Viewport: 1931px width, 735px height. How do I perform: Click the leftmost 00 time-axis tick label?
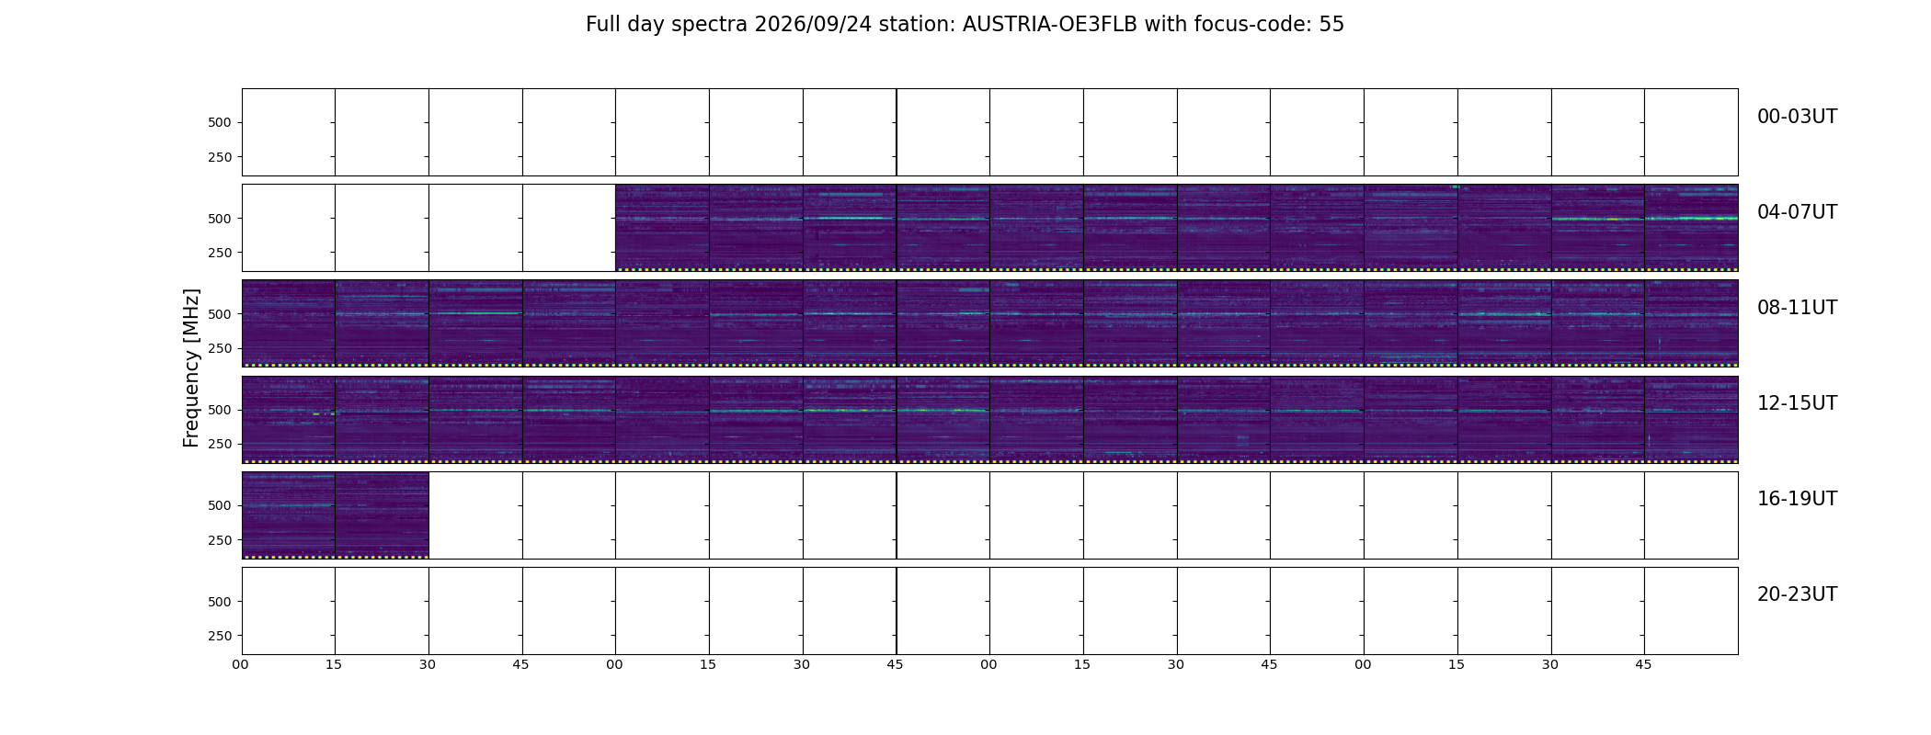[x=241, y=664]
